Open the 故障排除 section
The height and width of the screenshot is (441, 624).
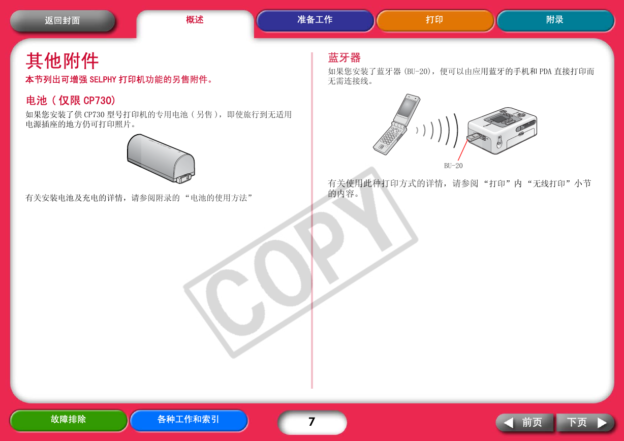coord(69,420)
